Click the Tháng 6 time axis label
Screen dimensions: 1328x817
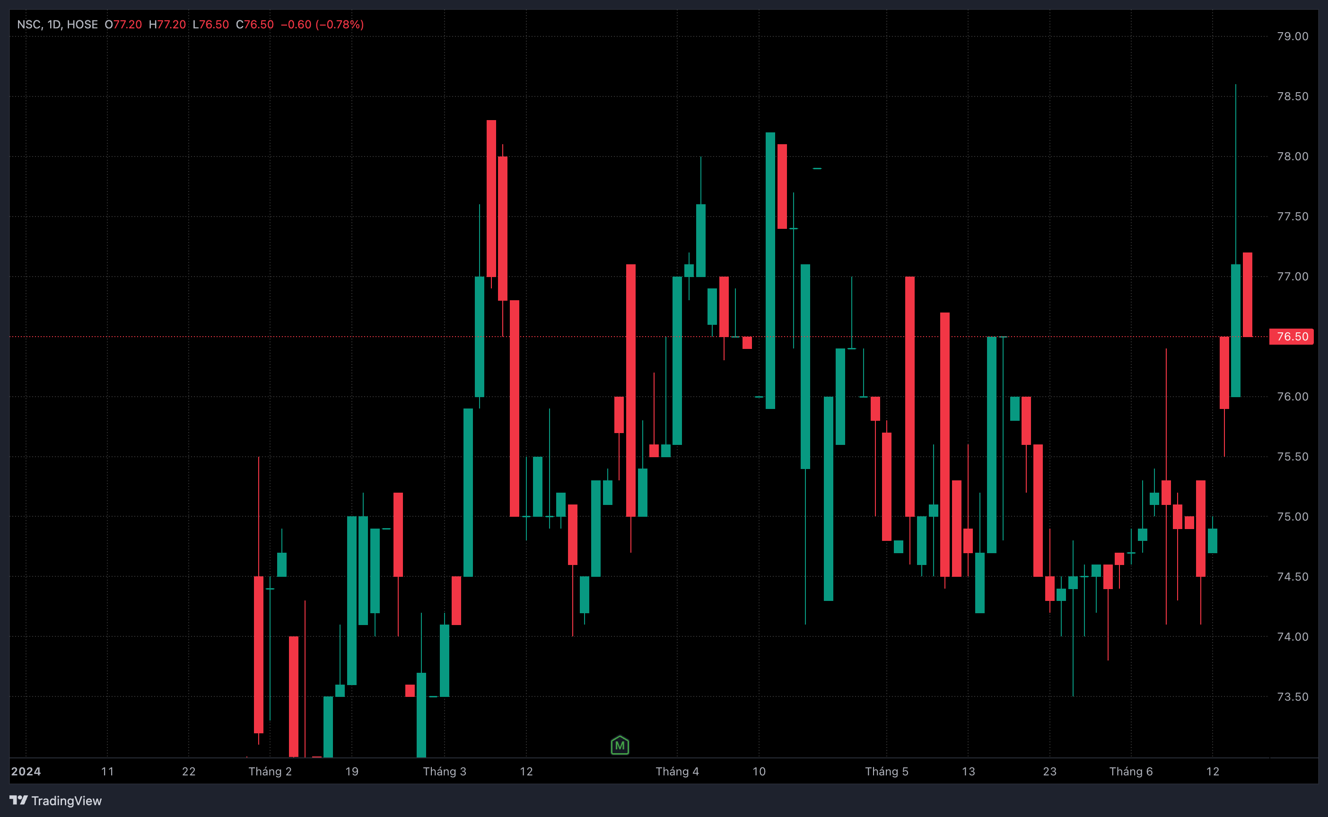pyautogui.click(x=1131, y=771)
